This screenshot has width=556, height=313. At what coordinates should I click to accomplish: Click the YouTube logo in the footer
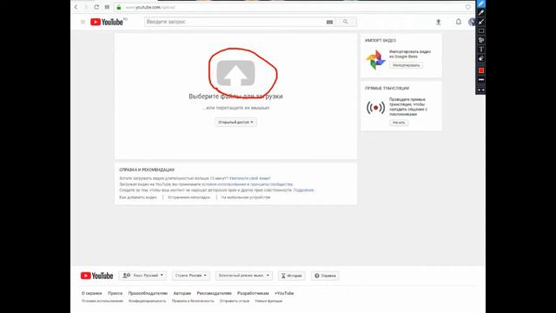[x=96, y=276]
